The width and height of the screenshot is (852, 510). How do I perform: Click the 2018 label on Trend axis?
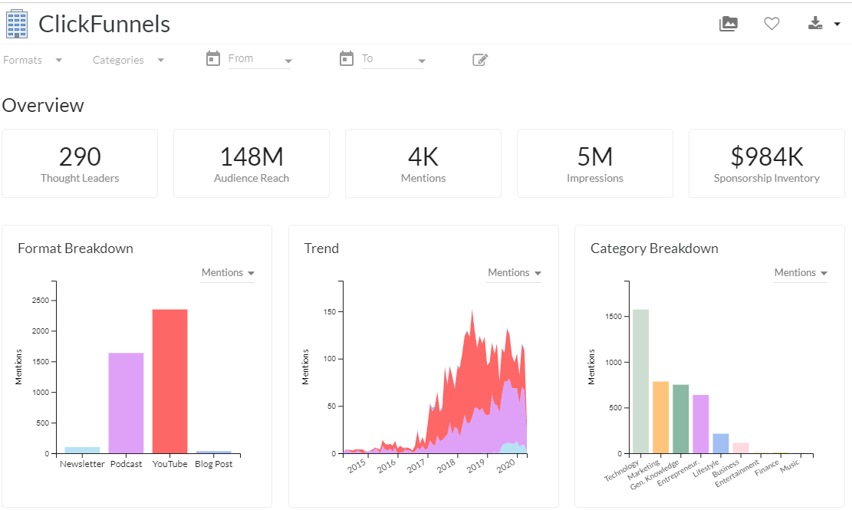tap(446, 466)
